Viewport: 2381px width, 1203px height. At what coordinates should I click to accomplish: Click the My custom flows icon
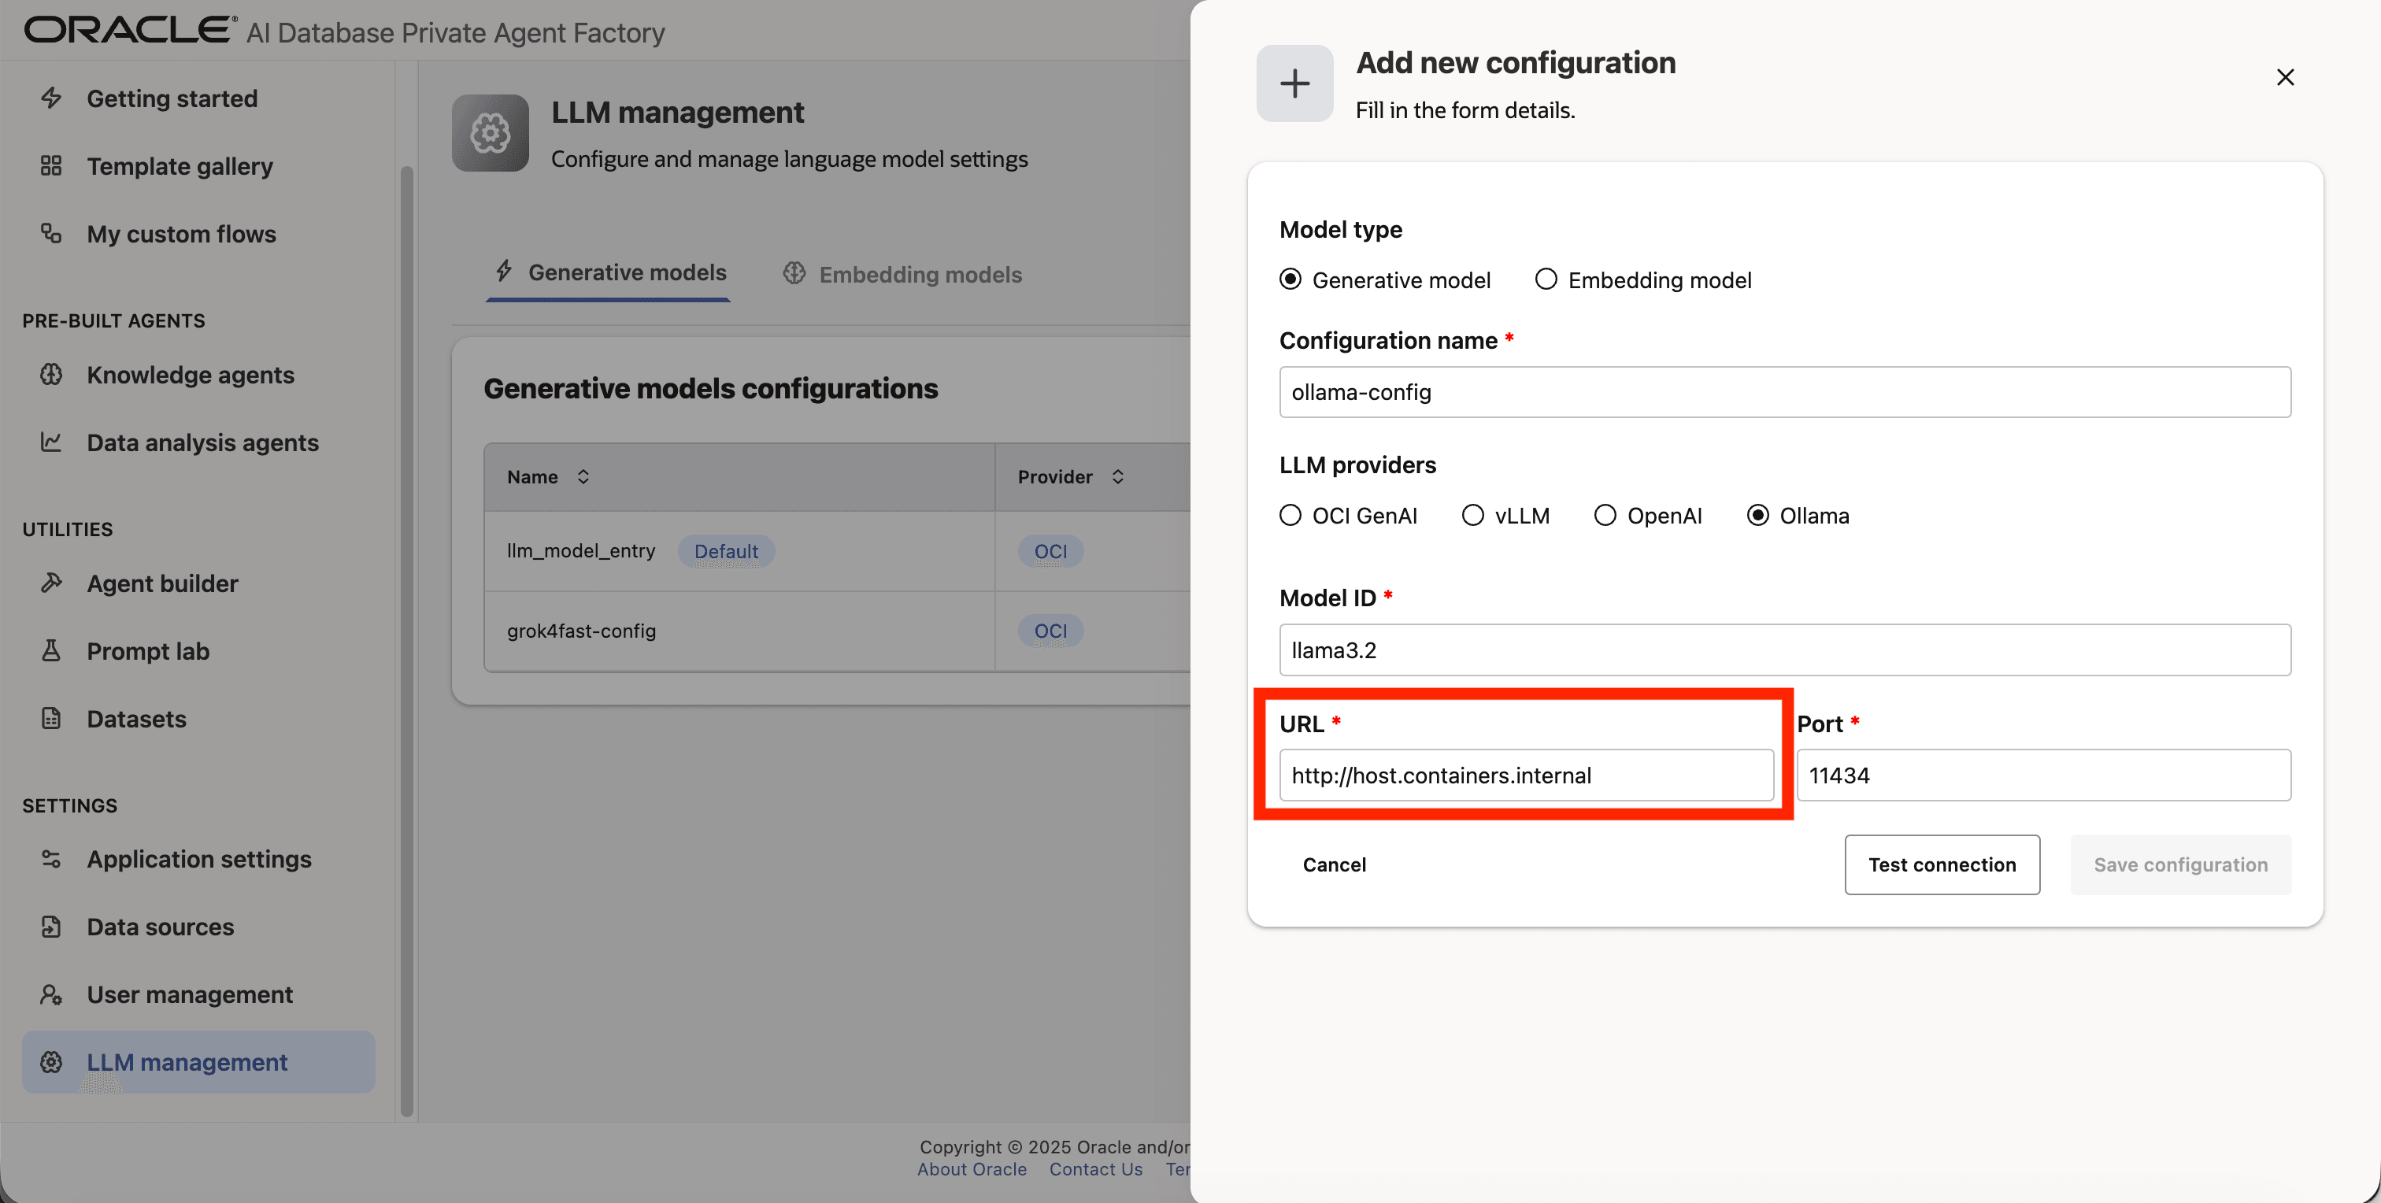point(51,234)
